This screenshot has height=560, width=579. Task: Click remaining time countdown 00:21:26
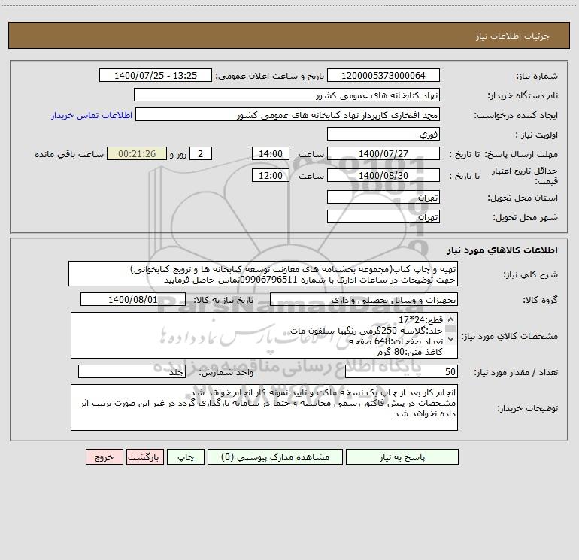pyautogui.click(x=137, y=153)
